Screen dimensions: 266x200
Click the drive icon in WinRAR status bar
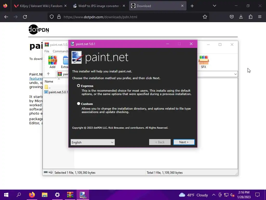pos(46,172)
